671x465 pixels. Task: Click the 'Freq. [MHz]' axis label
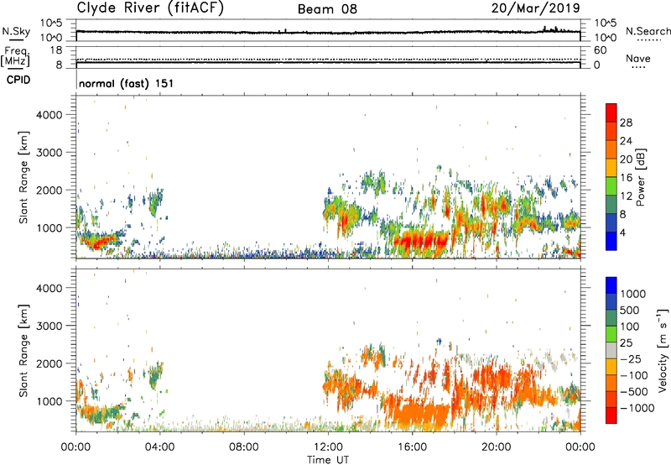(x=15, y=56)
